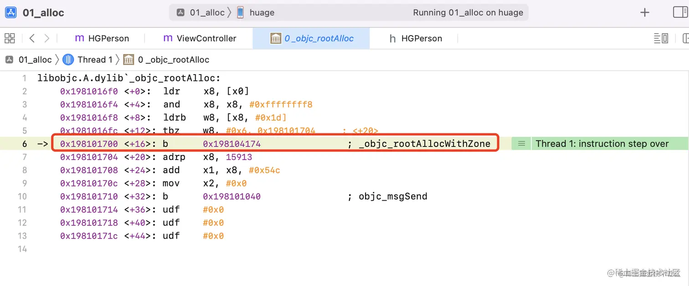Open 0 _objc_rootAlloc jump bar segment
The height and width of the screenshot is (286, 689).
(x=166, y=60)
